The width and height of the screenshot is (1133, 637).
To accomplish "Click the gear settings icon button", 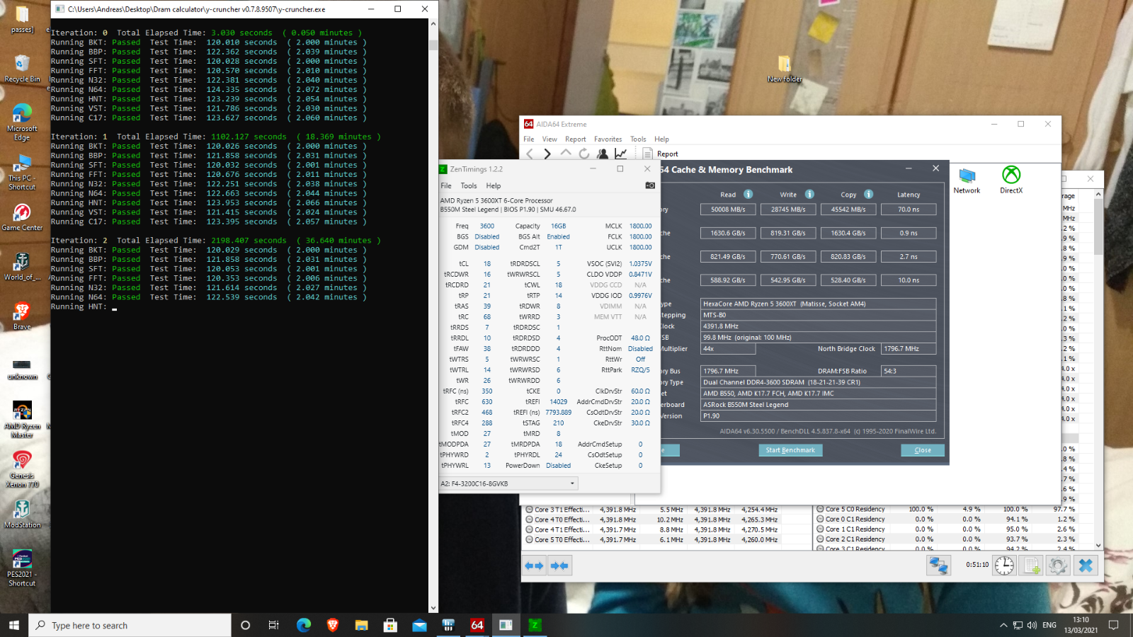I will click(1058, 566).
